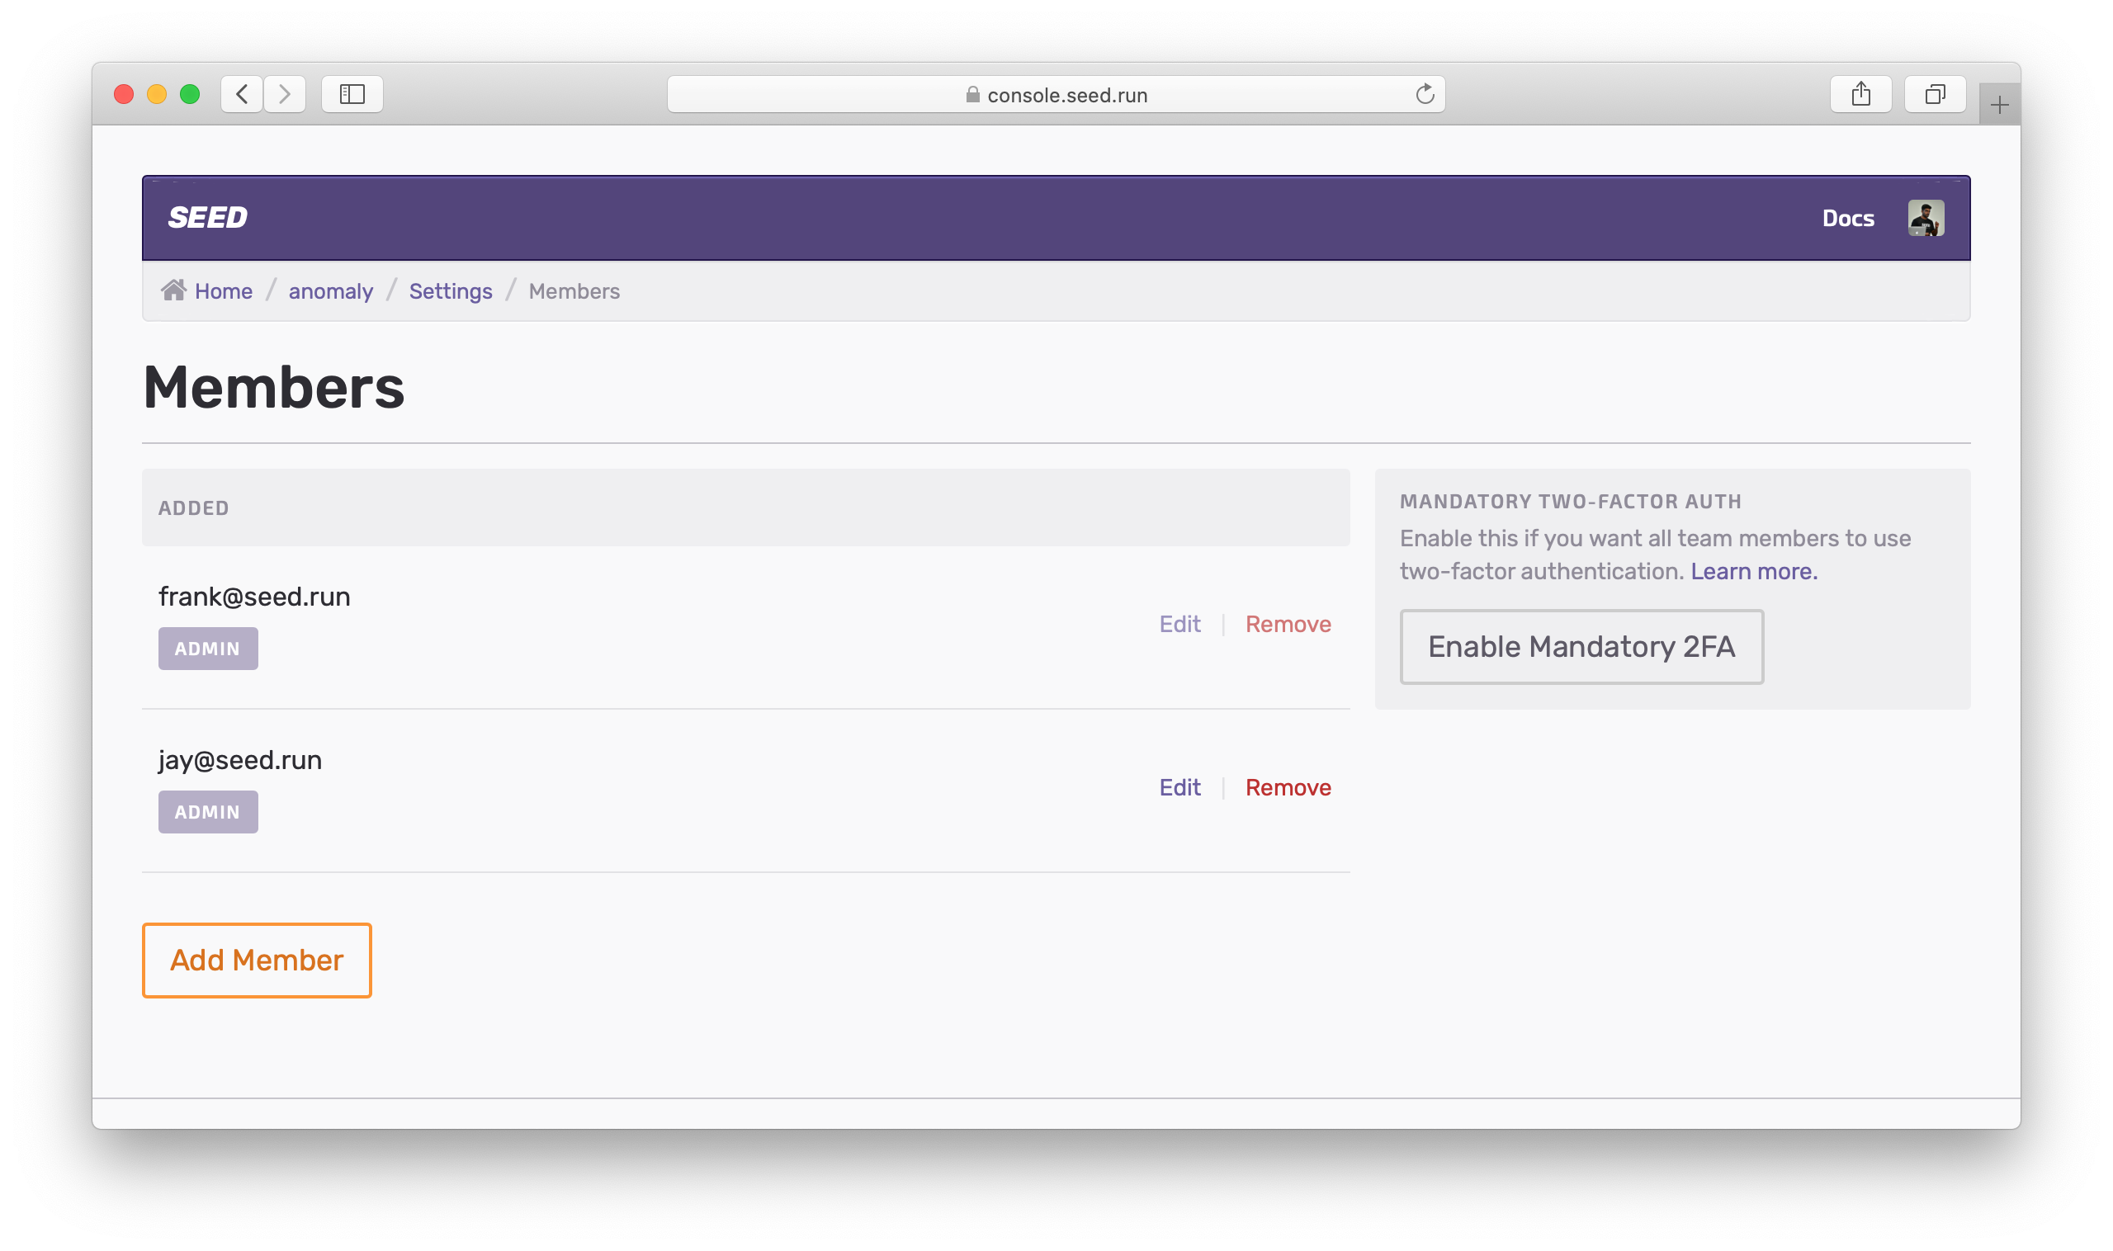Open the user avatar profile menu
2113x1251 pixels.
[x=1925, y=219]
